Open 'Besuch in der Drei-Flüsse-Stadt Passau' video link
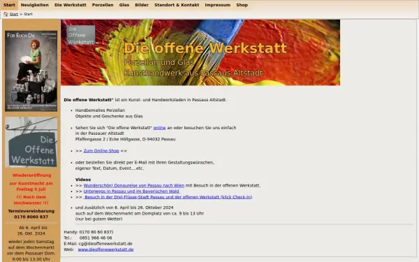The height and width of the screenshot is (262, 419). (168, 197)
